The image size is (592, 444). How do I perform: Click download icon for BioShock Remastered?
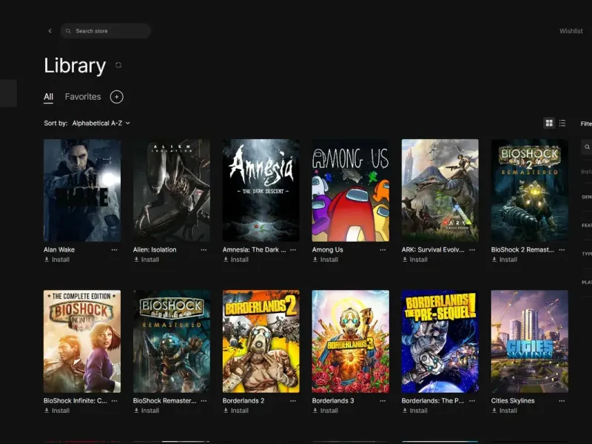point(136,411)
